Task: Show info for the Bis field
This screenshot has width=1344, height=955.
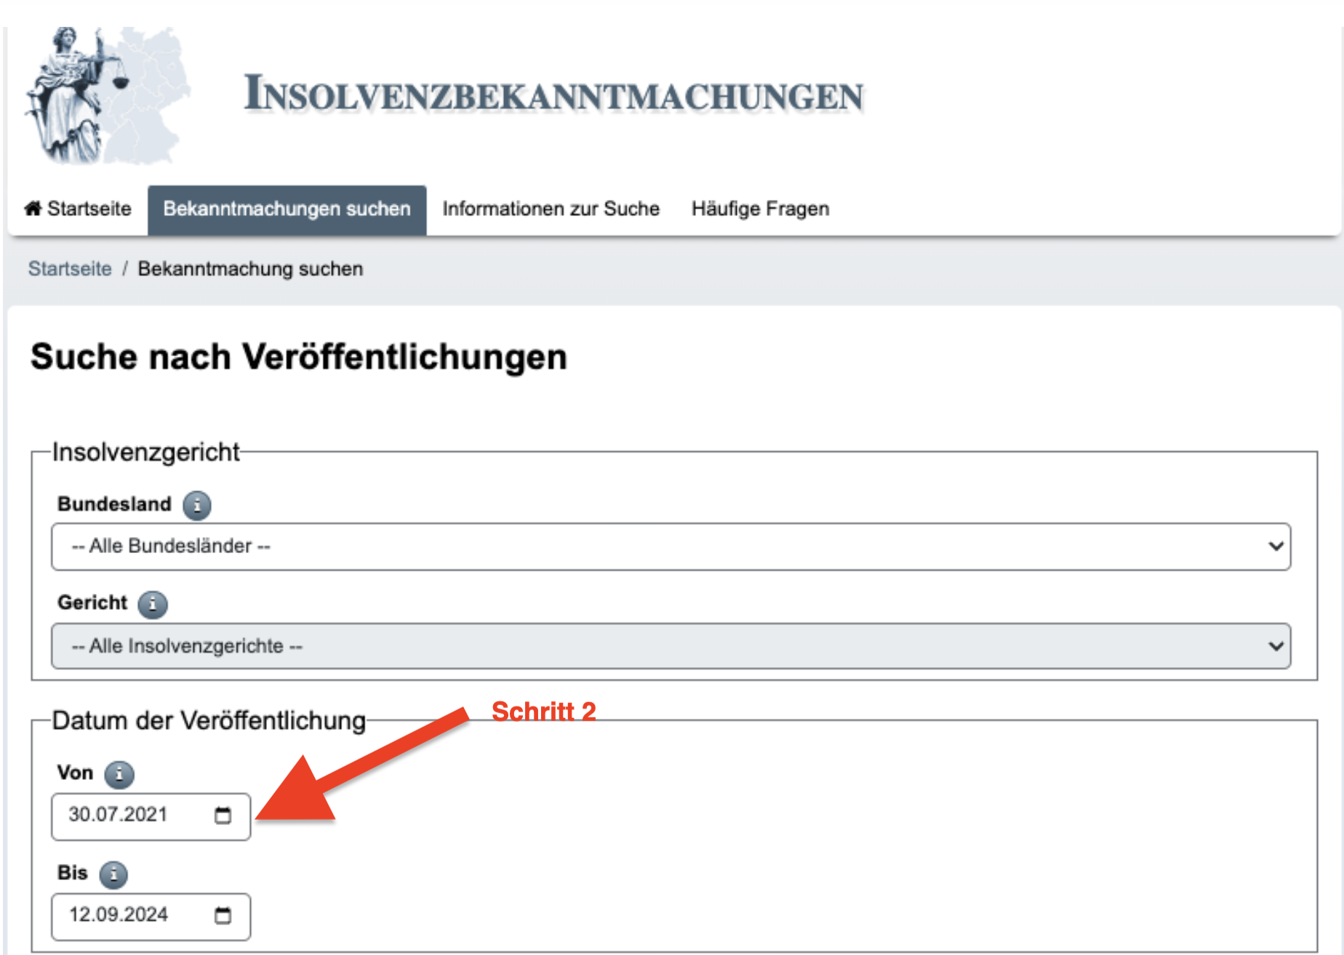Action: [113, 874]
